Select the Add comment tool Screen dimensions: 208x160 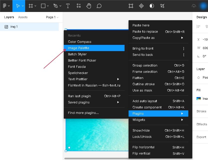[99, 6]
